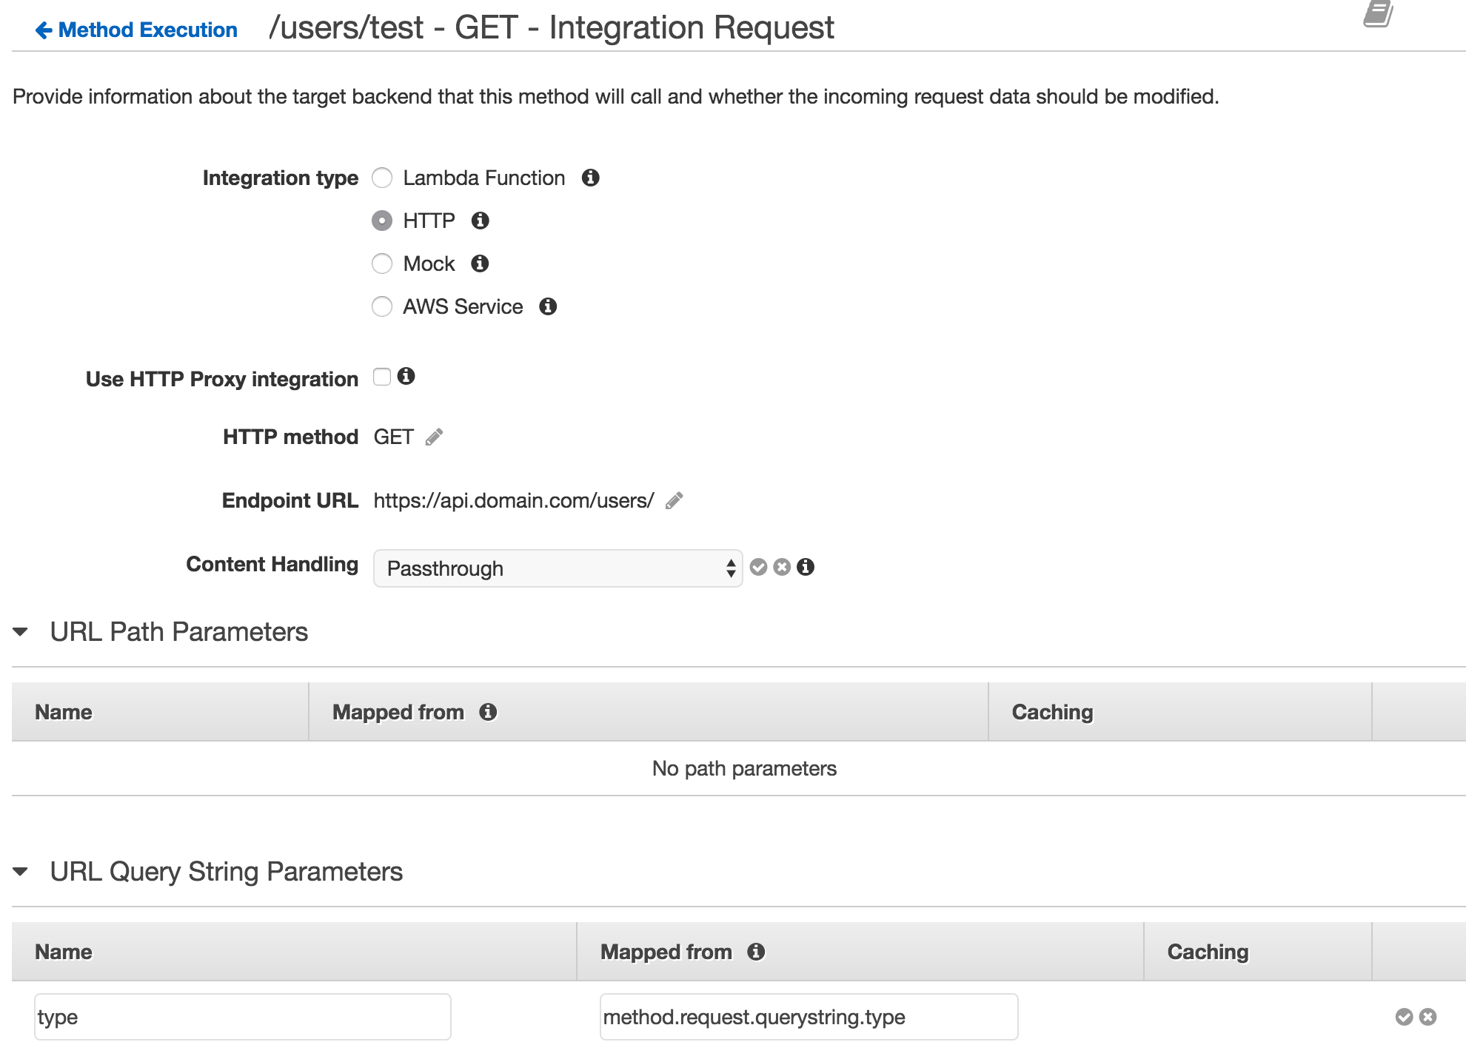
Task: Click info icon beside AWS Service option
Action: [x=548, y=306]
